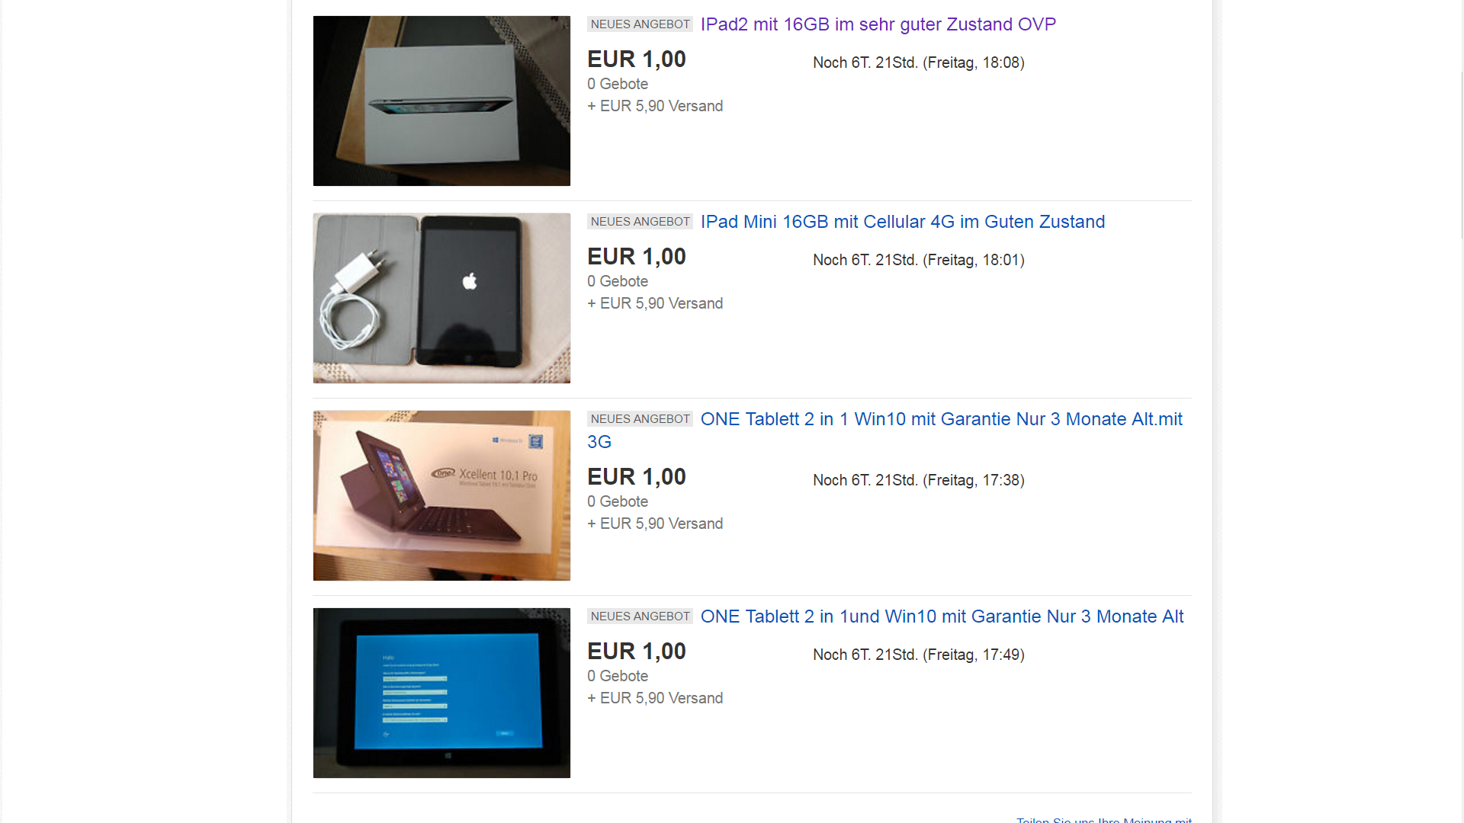This screenshot has height=823, width=1464.
Task: Click the EUR 1,00 price of IPad2 listing
Action: 637,59
